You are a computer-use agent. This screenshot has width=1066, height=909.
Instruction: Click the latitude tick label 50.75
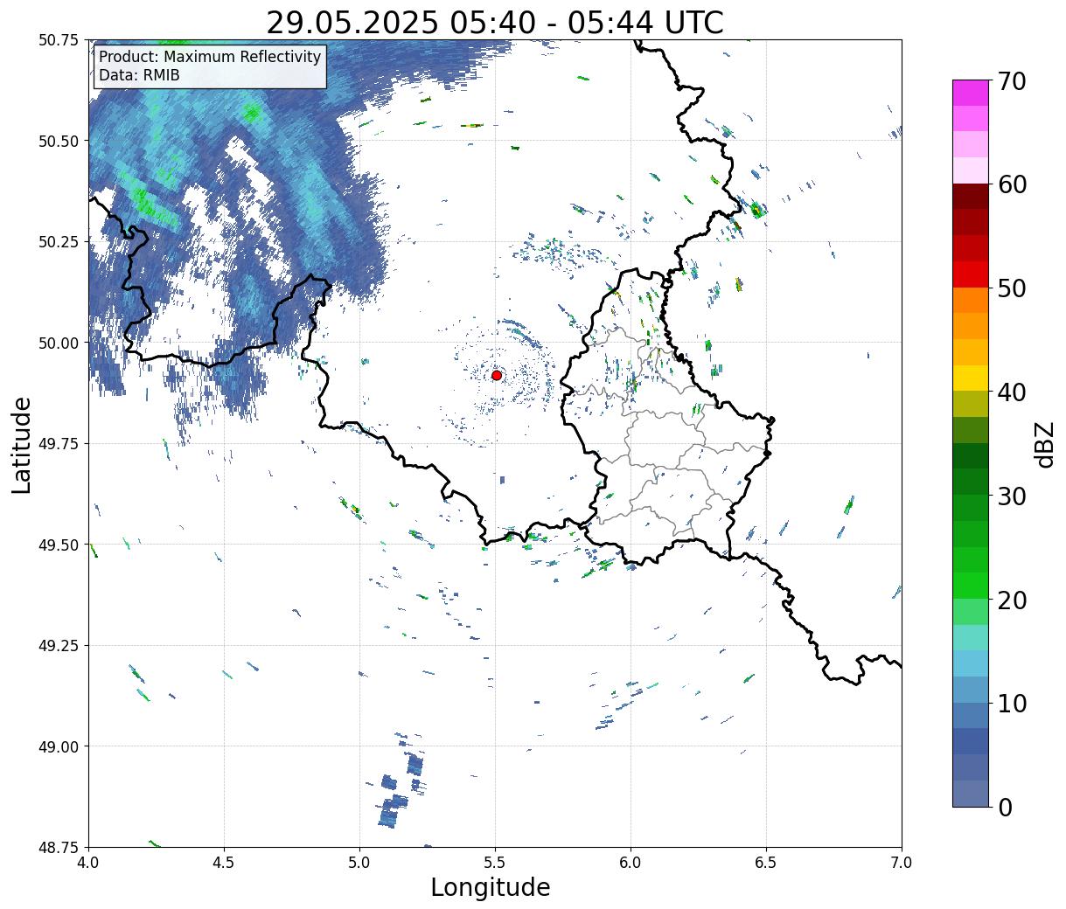59,40
